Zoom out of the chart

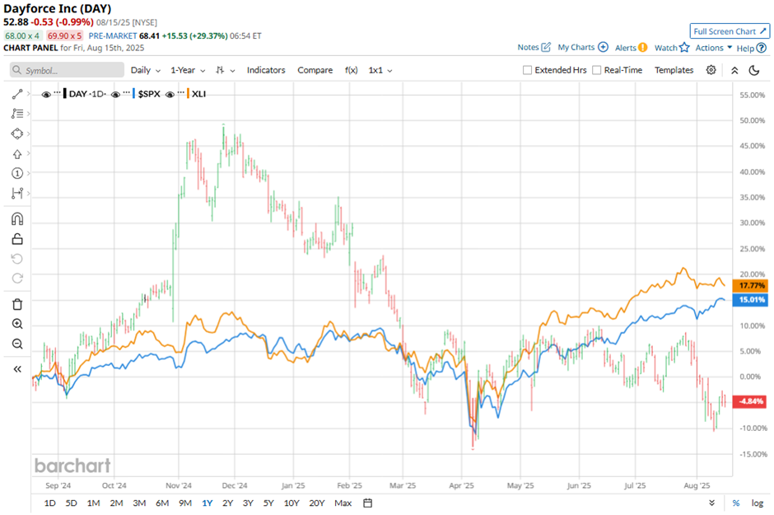[17, 344]
